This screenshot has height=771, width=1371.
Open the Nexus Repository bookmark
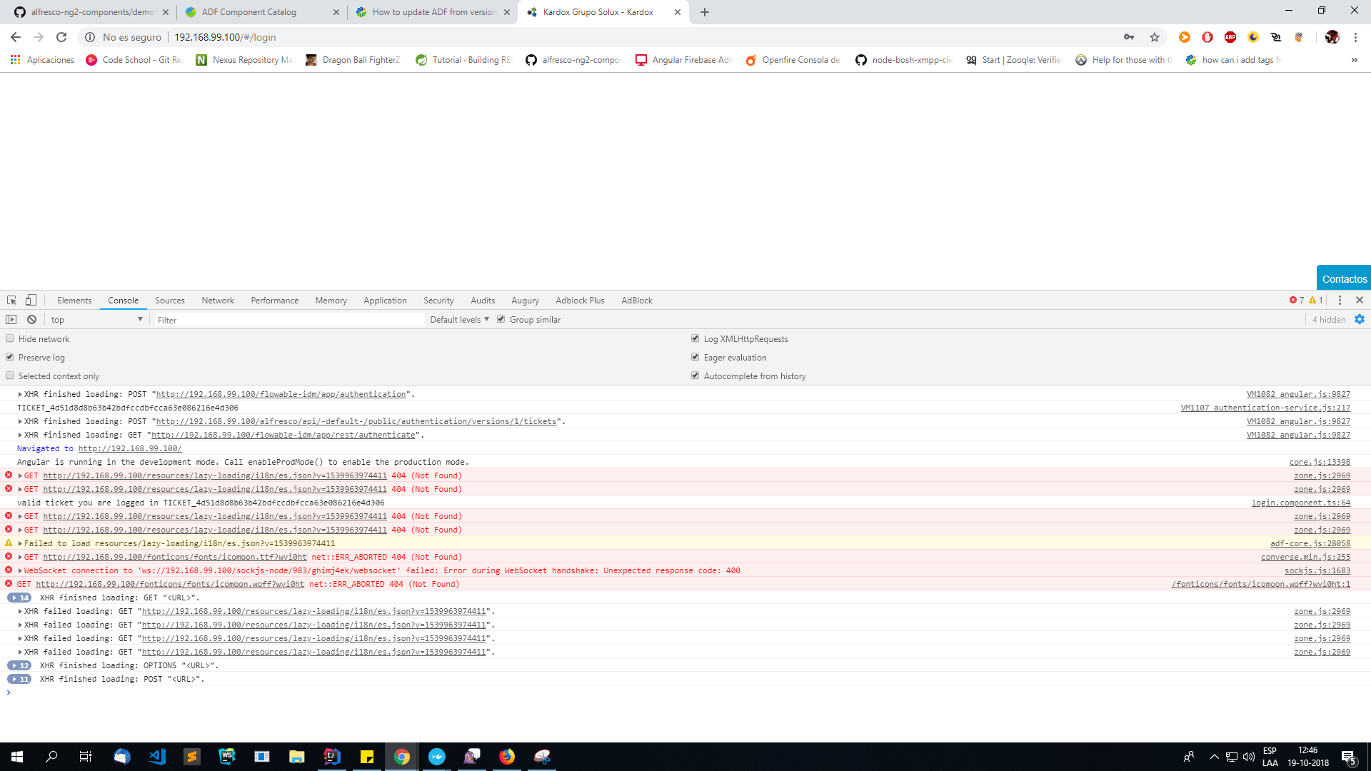(x=244, y=60)
